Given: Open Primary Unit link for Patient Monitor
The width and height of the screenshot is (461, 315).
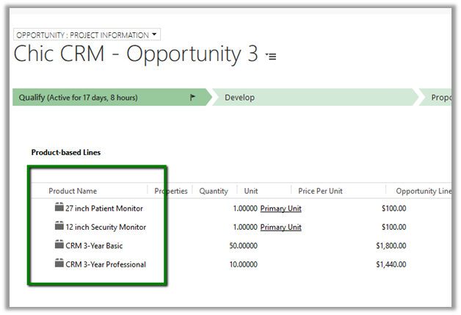Looking at the screenshot, I should [280, 209].
